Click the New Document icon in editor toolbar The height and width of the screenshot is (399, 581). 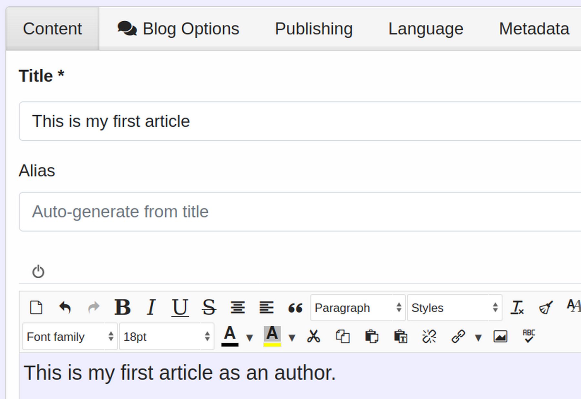[36, 307]
